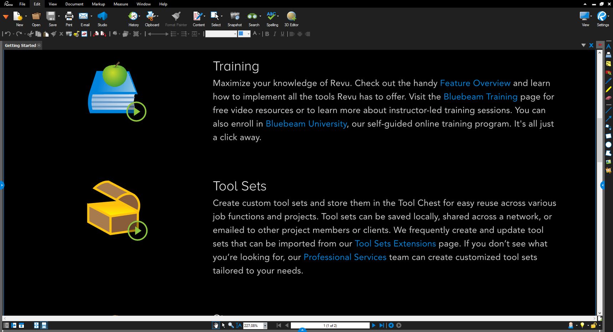Click the Undo arrow
The height and width of the screenshot is (332, 613).
click(8, 34)
